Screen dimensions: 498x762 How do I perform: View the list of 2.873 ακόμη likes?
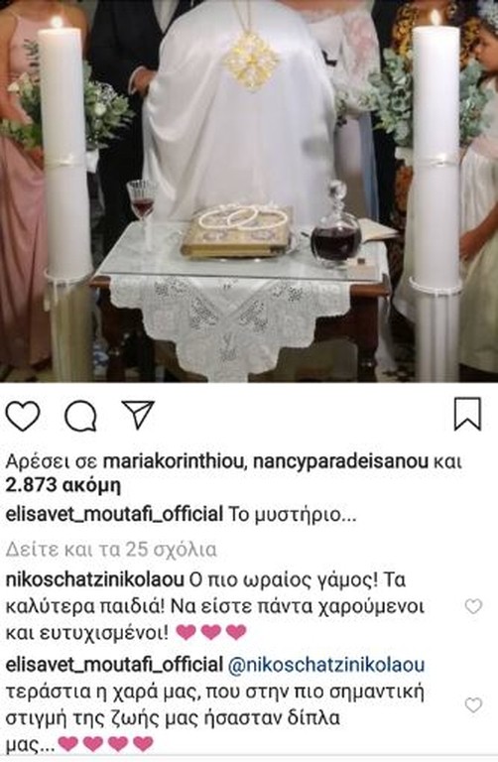pos(62,485)
